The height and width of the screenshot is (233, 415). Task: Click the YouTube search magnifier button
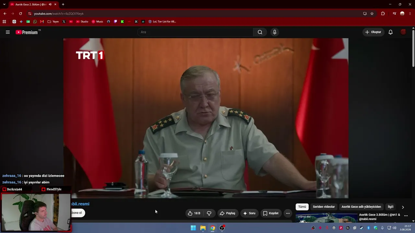(x=260, y=32)
